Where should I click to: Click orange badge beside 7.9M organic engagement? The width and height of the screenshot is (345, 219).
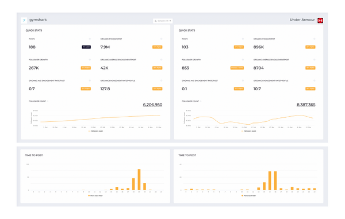pyautogui.click(x=158, y=47)
